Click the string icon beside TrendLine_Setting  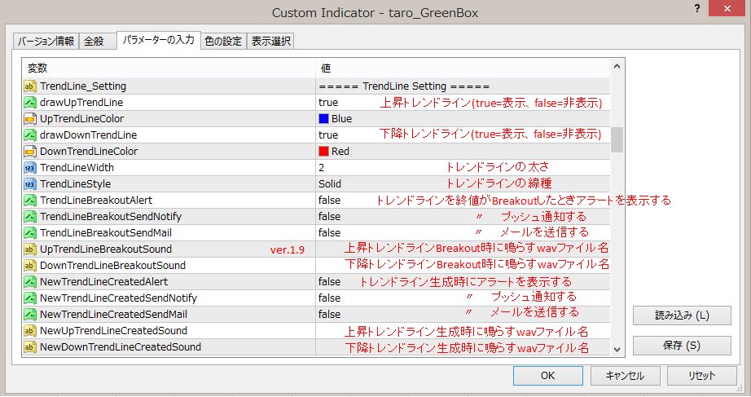pyautogui.click(x=30, y=86)
